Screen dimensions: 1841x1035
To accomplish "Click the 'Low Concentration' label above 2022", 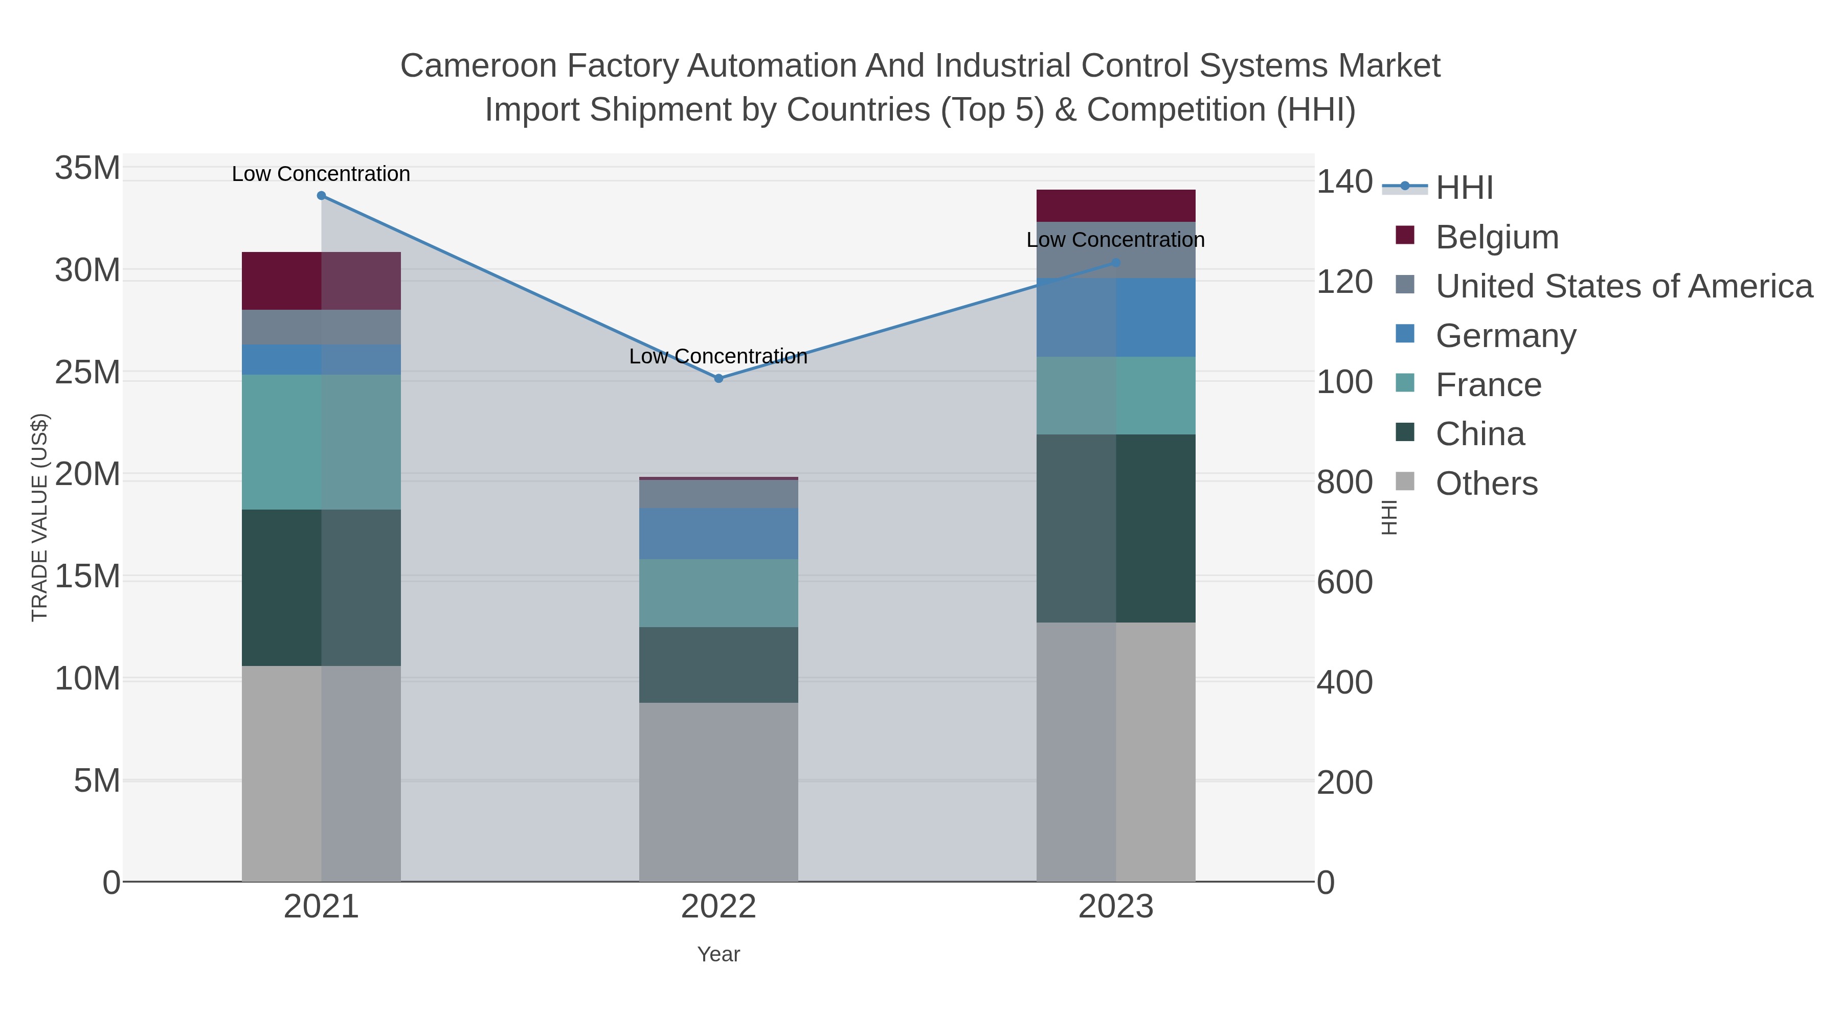I will point(719,356).
